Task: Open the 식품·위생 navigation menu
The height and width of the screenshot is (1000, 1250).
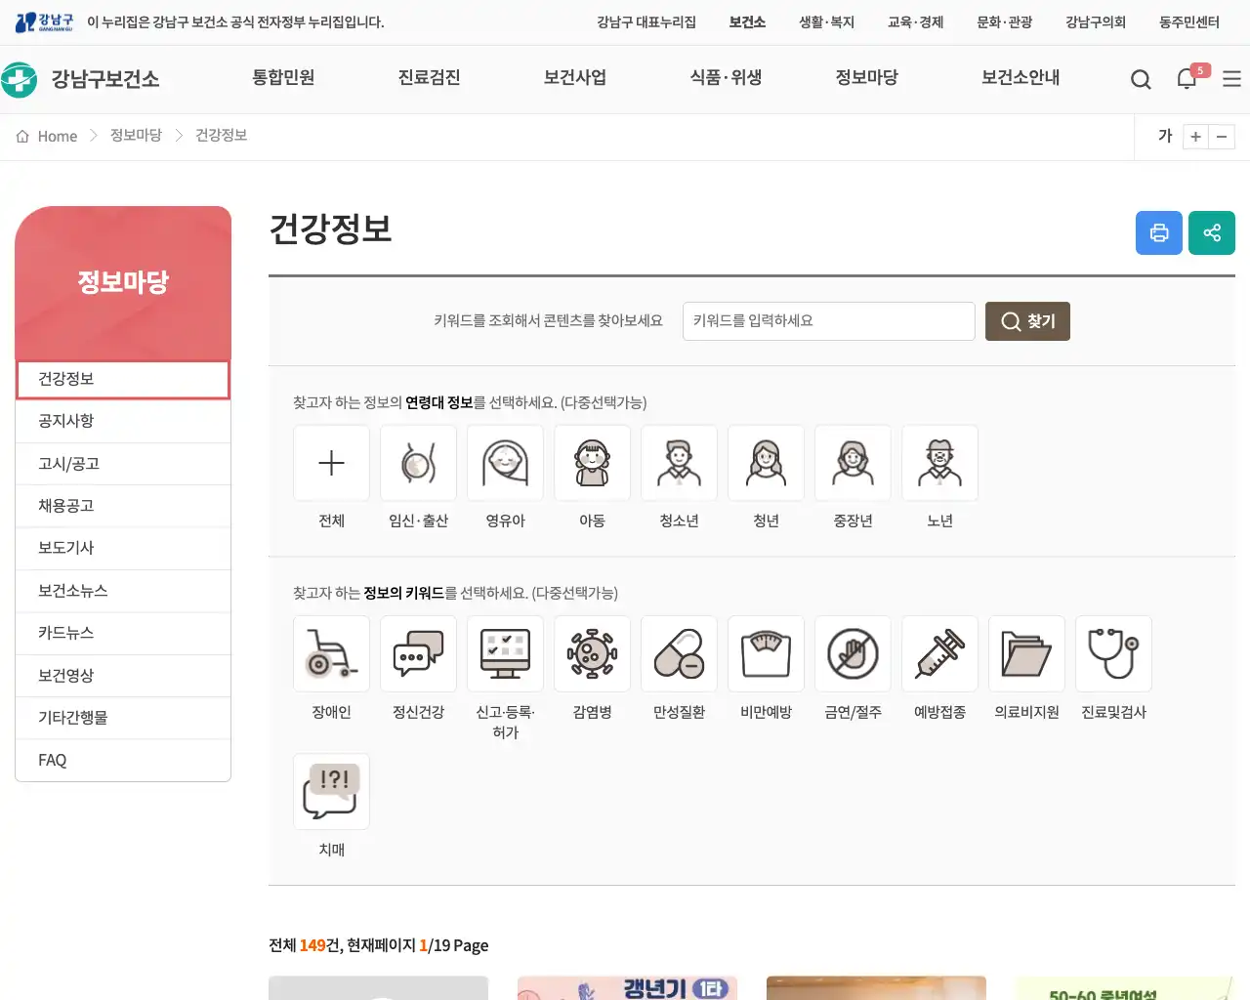Action: click(x=725, y=79)
